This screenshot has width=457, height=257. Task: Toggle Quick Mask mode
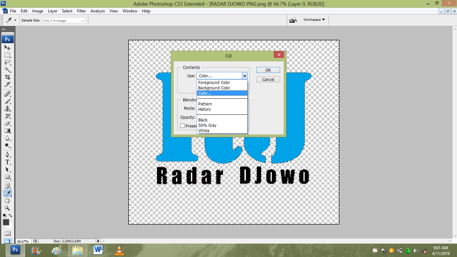tap(7, 233)
